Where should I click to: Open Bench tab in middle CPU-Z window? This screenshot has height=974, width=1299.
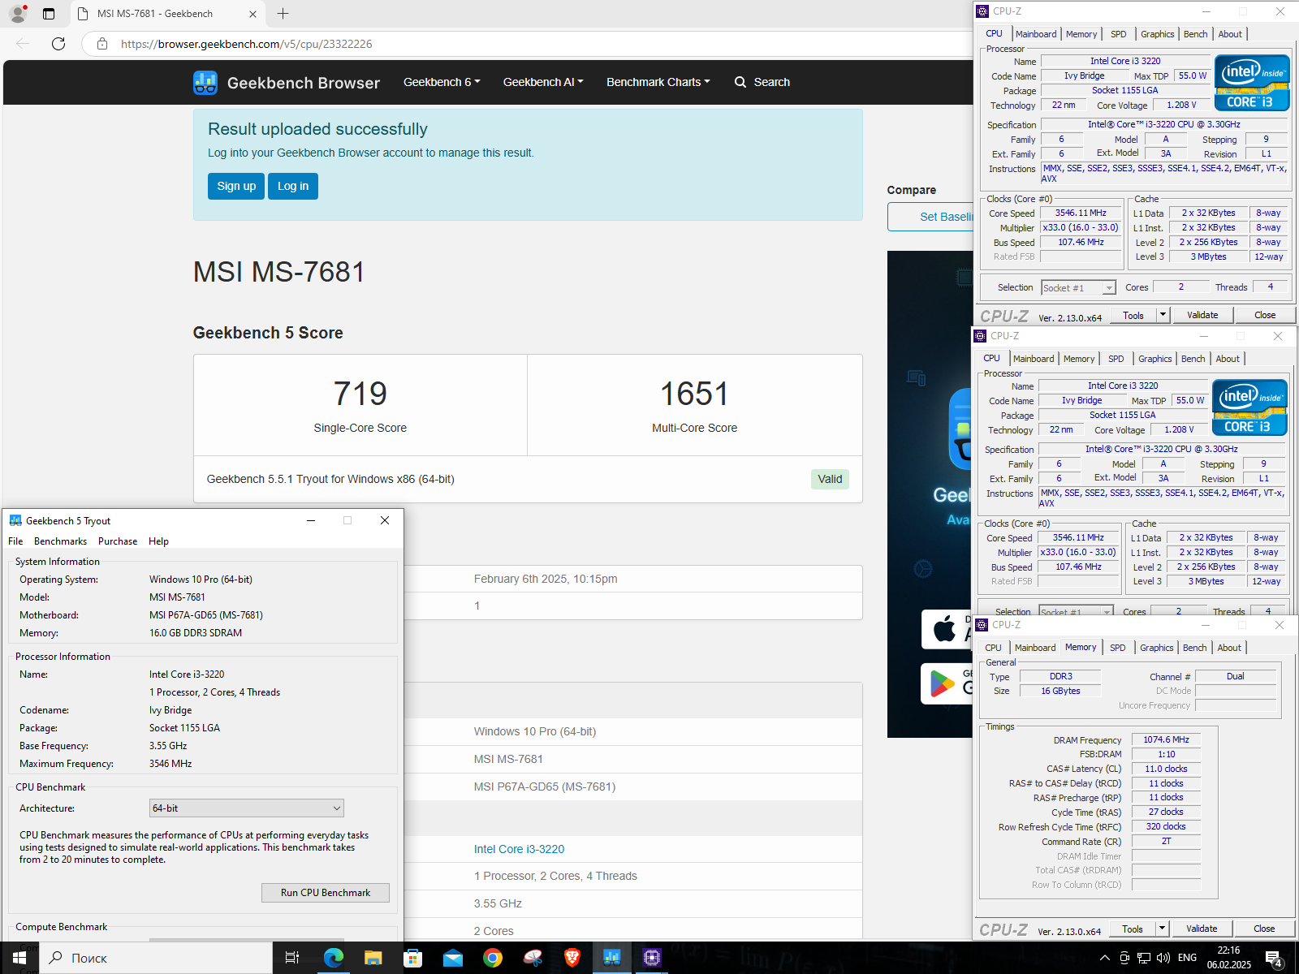(1193, 359)
